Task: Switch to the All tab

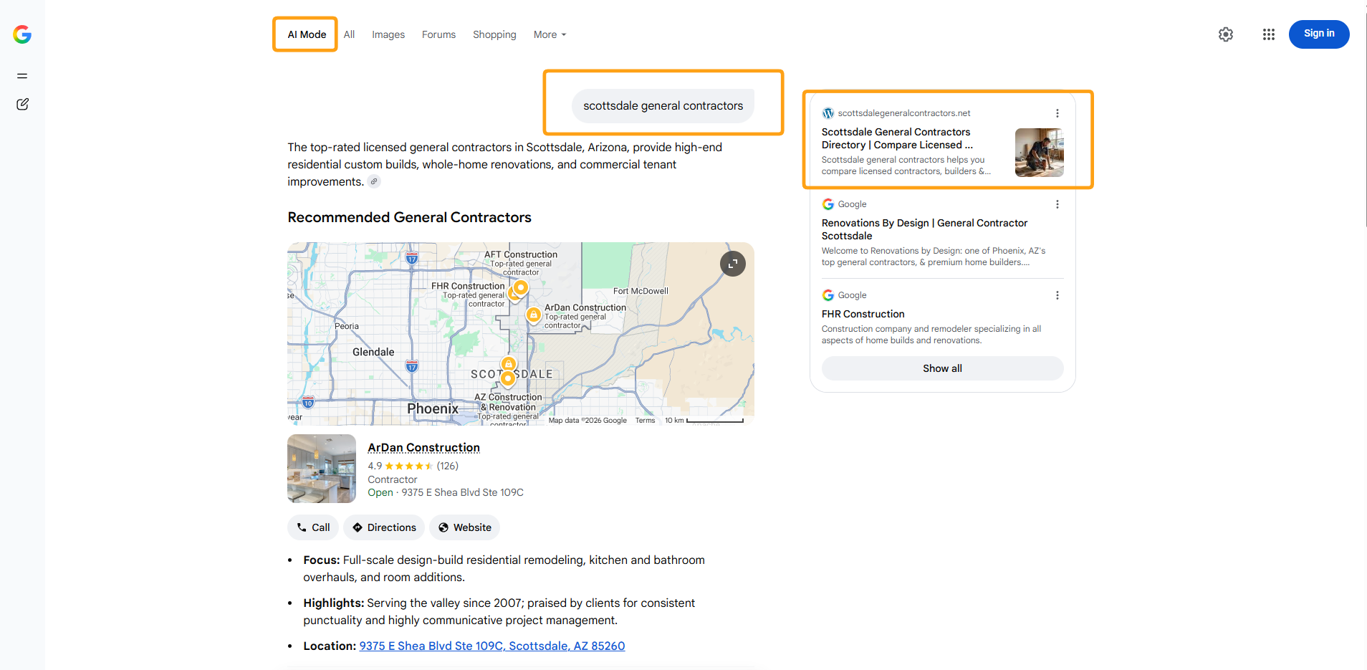Action: [x=349, y=34]
